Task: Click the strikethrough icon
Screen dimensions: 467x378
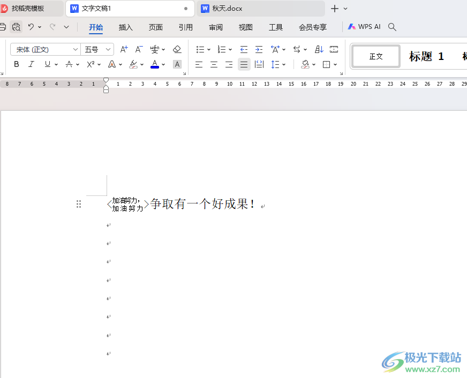Action: coord(69,64)
